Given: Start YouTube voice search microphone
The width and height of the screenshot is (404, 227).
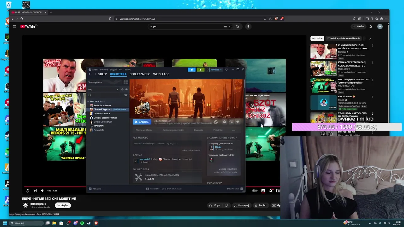Looking at the screenshot, I should (x=248, y=26).
